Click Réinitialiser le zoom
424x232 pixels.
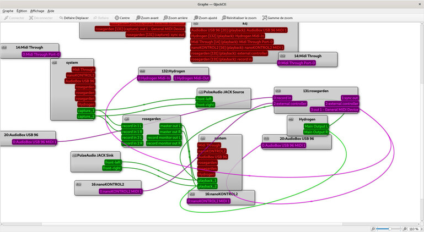coord(239,18)
